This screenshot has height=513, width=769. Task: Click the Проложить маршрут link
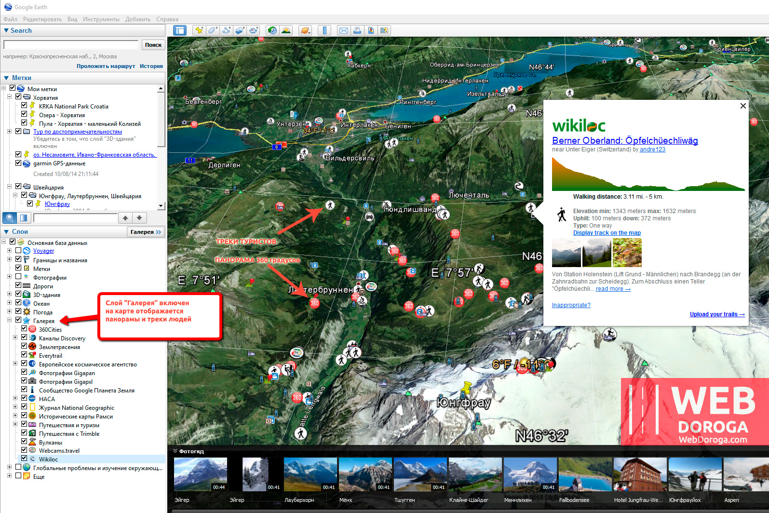(106, 66)
